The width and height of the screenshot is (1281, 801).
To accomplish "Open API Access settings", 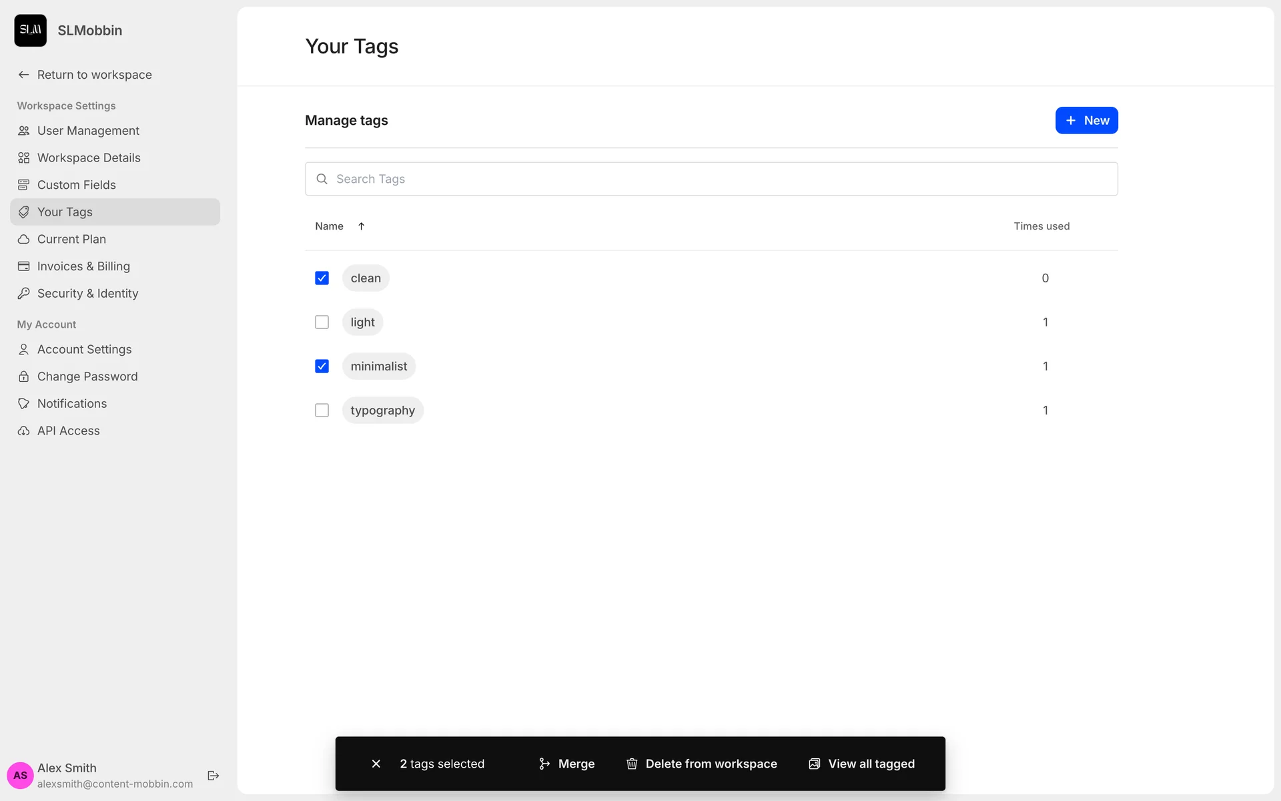I will (68, 431).
